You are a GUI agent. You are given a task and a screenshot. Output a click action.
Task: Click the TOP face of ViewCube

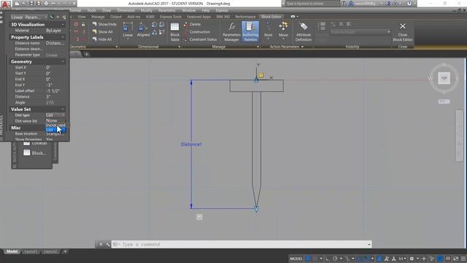444,78
